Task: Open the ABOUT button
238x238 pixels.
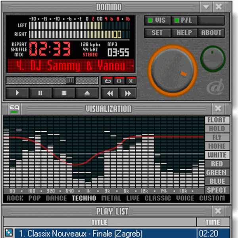Action: pos(211,33)
